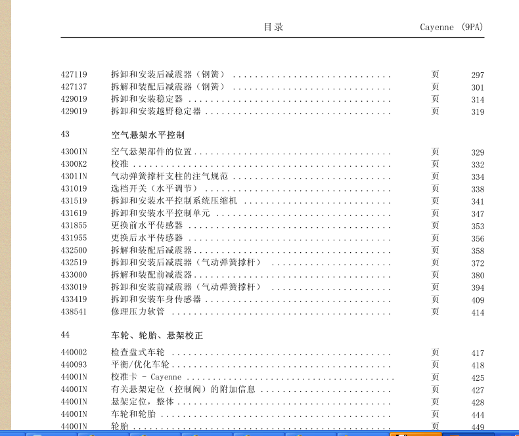Open entry '更换后水平传感器'
This screenshot has height=436, width=519.
(147, 238)
